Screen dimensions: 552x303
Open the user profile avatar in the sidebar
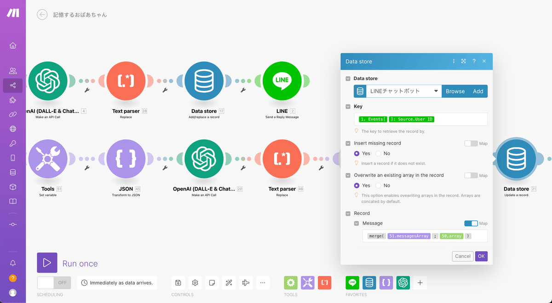tap(13, 292)
